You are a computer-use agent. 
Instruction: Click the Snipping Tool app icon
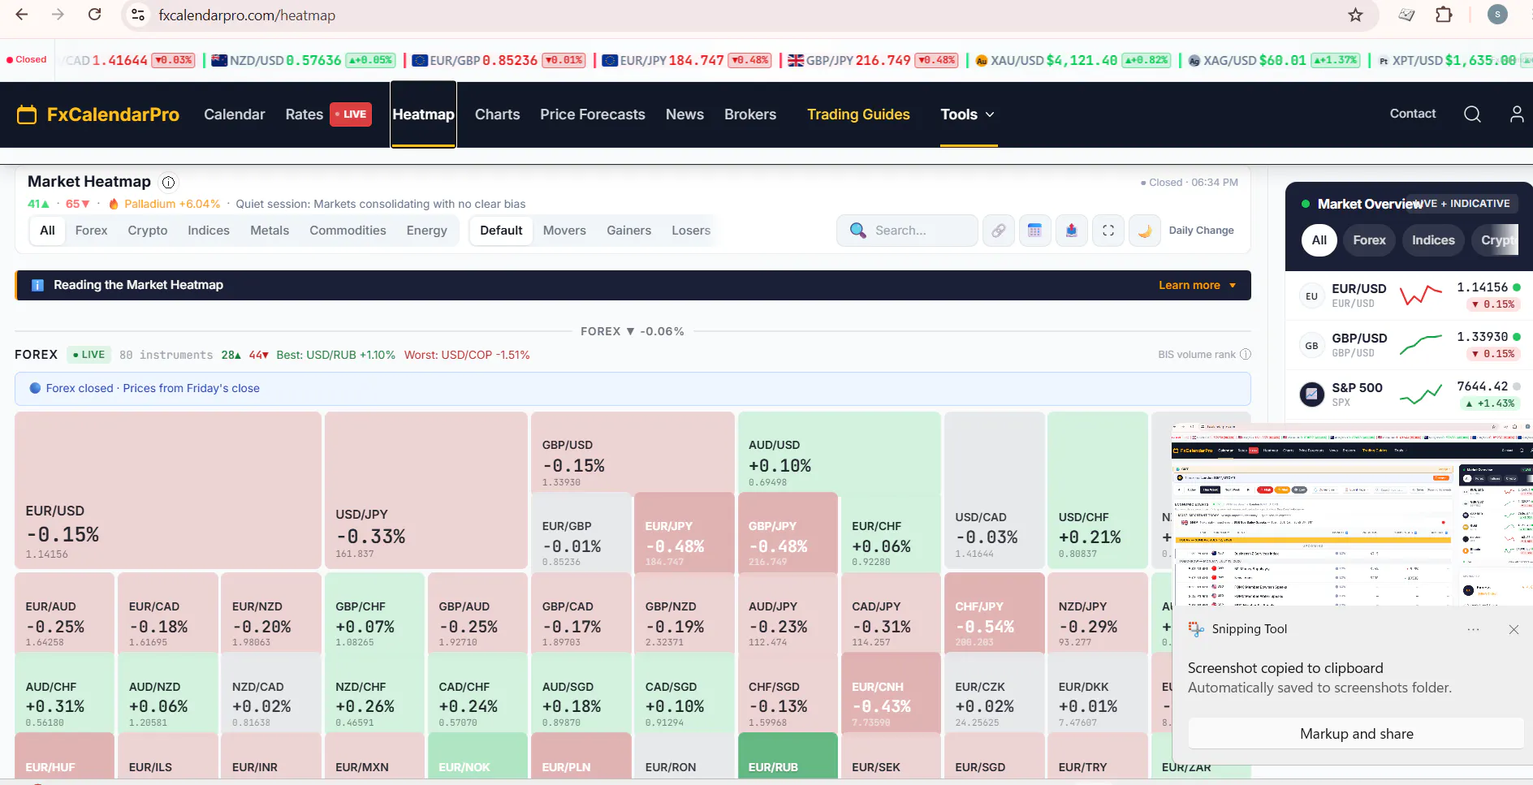click(1196, 629)
